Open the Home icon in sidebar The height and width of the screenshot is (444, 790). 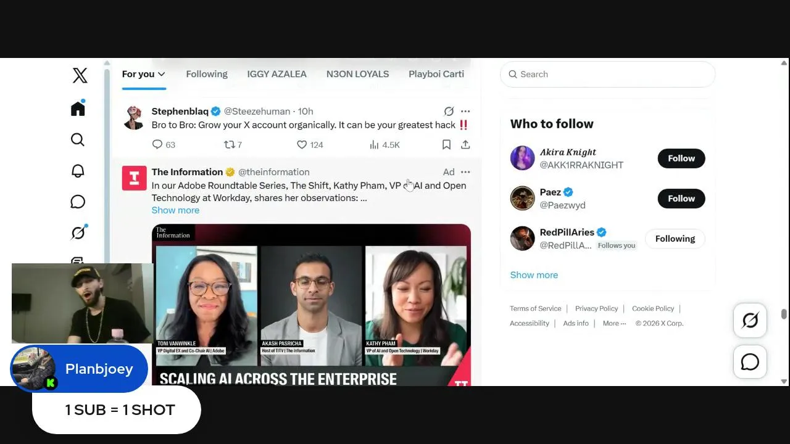(x=78, y=109)
